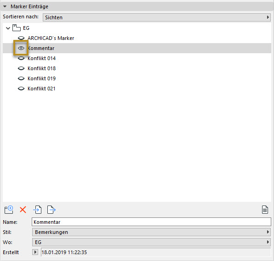
Task: Collapse the EG tree node chevron
Action: pos(8,28)
